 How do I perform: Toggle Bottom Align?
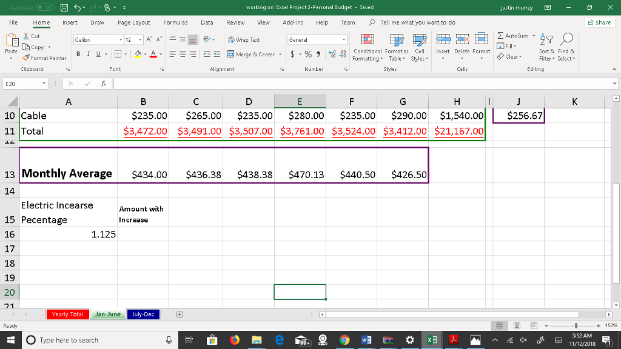pos(192,39)
